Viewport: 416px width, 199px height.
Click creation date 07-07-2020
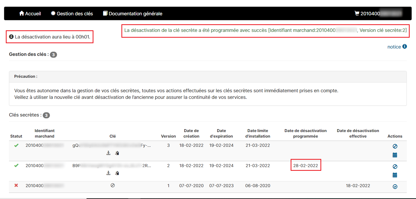tap(191, 186)
